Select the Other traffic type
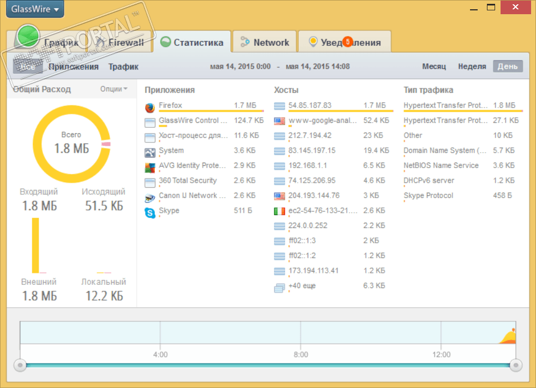Image resolution: width=536 pixels, height=388 pixels. (413, 135)
